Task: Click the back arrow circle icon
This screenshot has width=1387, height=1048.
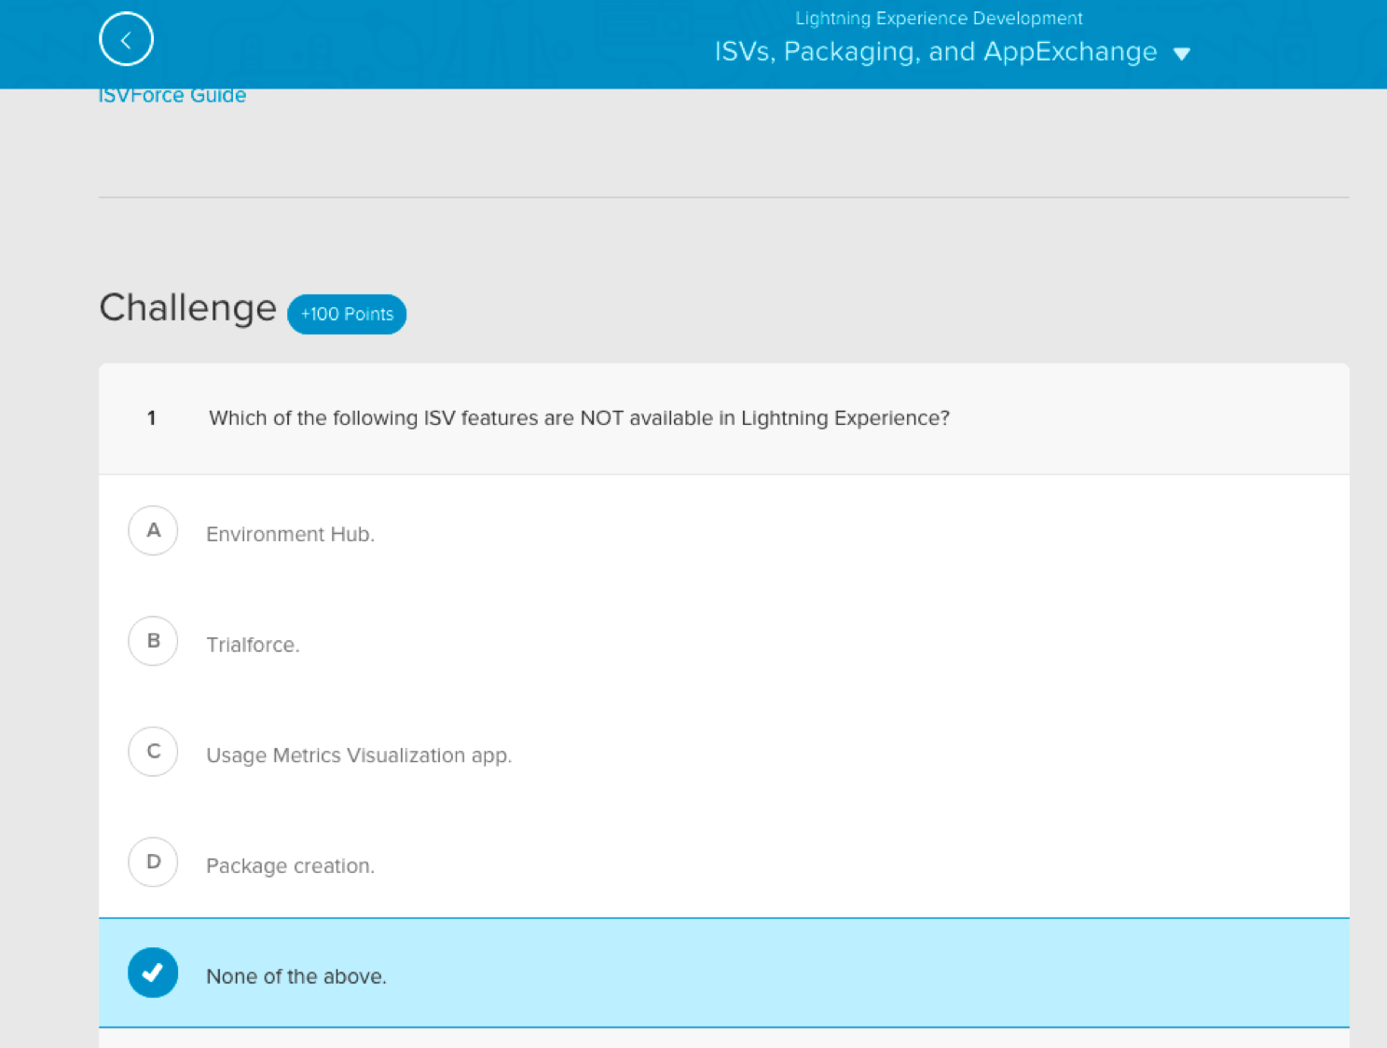Action: click(126, 39)
